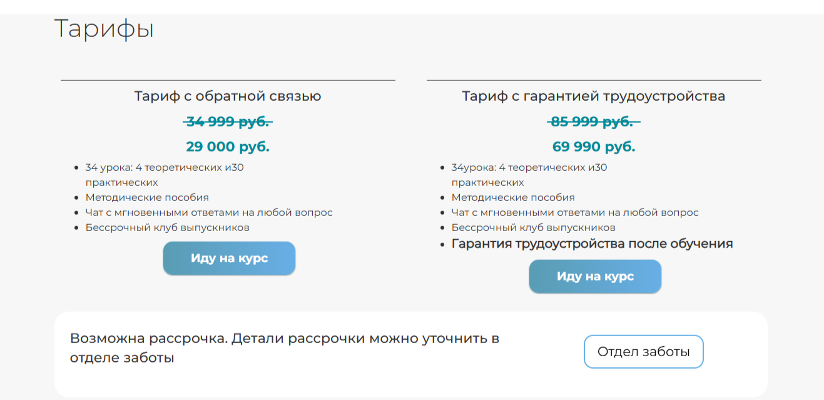Click the crossed-out price 34 999 руб.

[228, 121]
